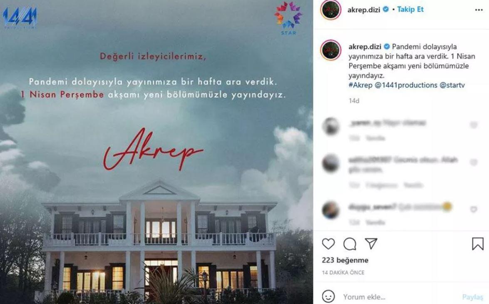Open emoji picker smiley icon
The width and height of the screenshot is (489, 304).
[x=328, y=296]
